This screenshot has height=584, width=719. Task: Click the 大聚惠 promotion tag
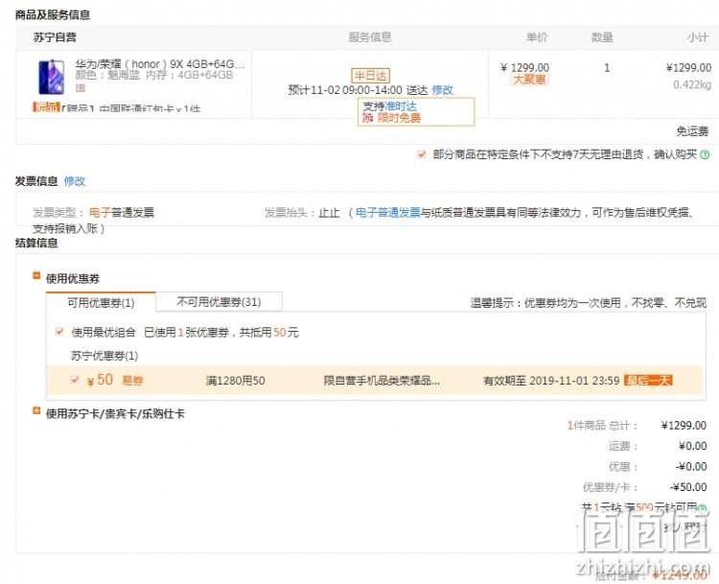click(529, 80)
